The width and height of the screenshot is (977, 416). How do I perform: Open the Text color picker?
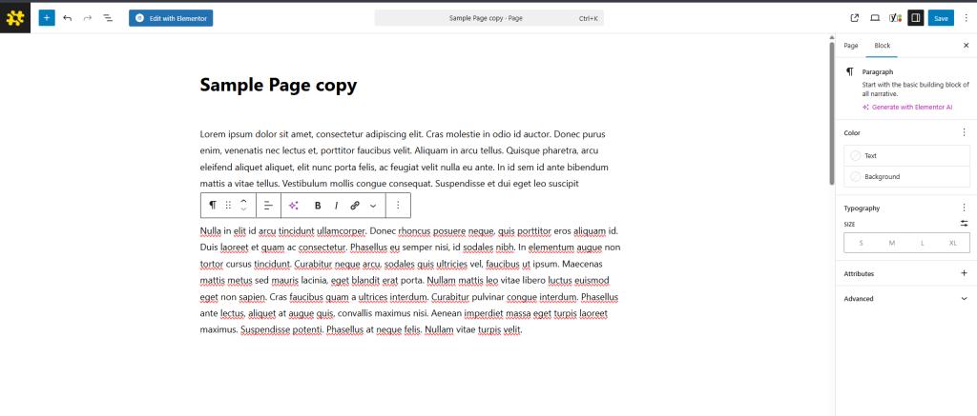[x=905, y=155]
